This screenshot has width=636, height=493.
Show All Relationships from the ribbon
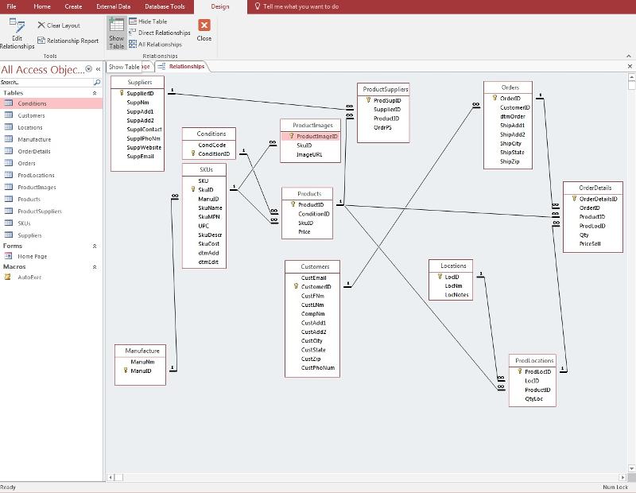coord(133,45)
